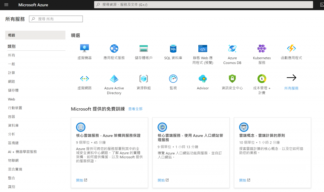Select Web category

[x=11, y=99]
